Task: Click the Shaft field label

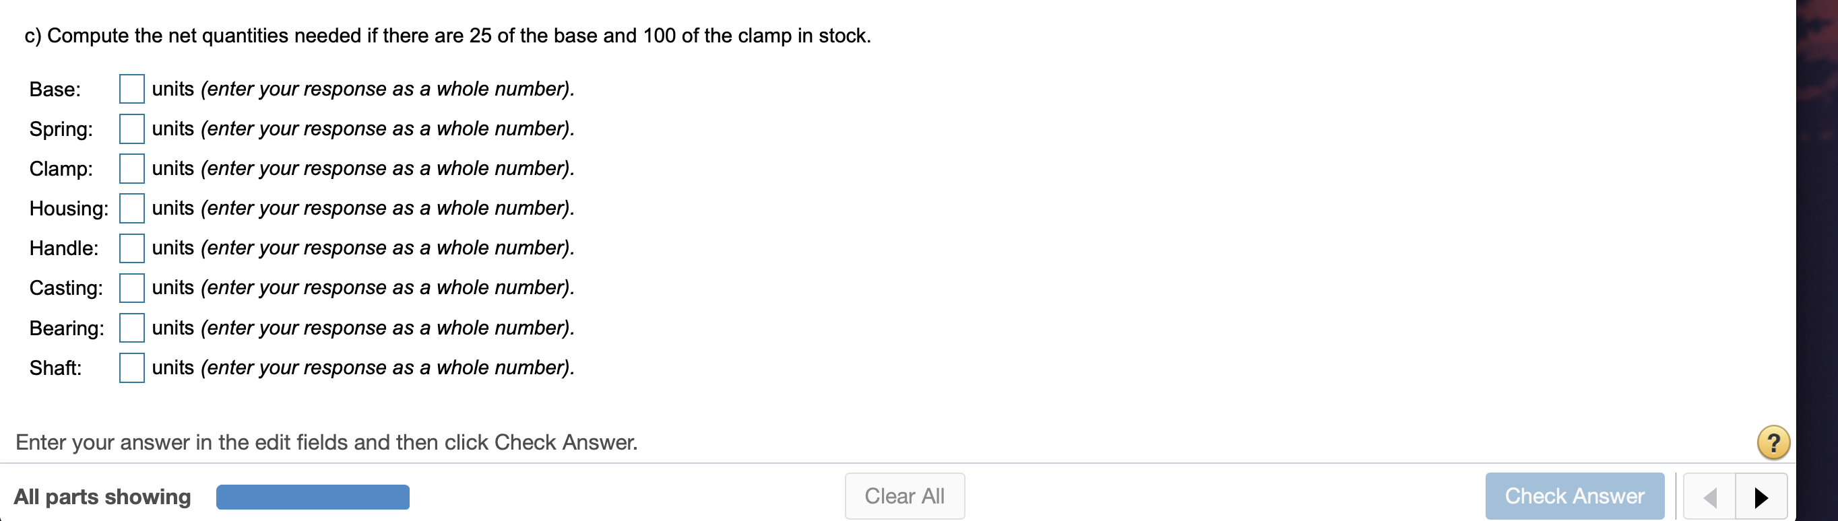Action: click(x=55, y=368)
